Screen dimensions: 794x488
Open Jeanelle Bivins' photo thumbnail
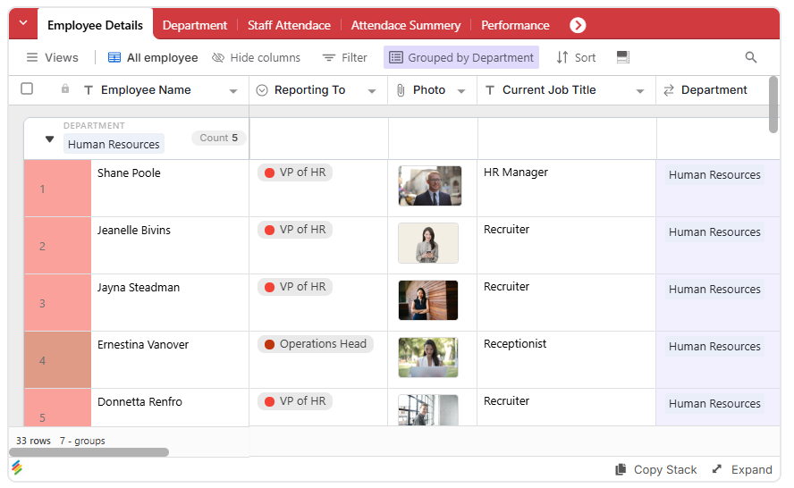[x=428, y=243]
